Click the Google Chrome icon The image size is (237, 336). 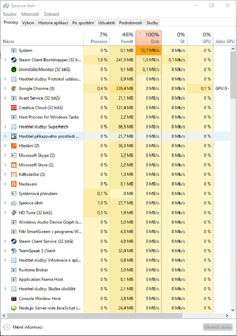pos(14,89)
